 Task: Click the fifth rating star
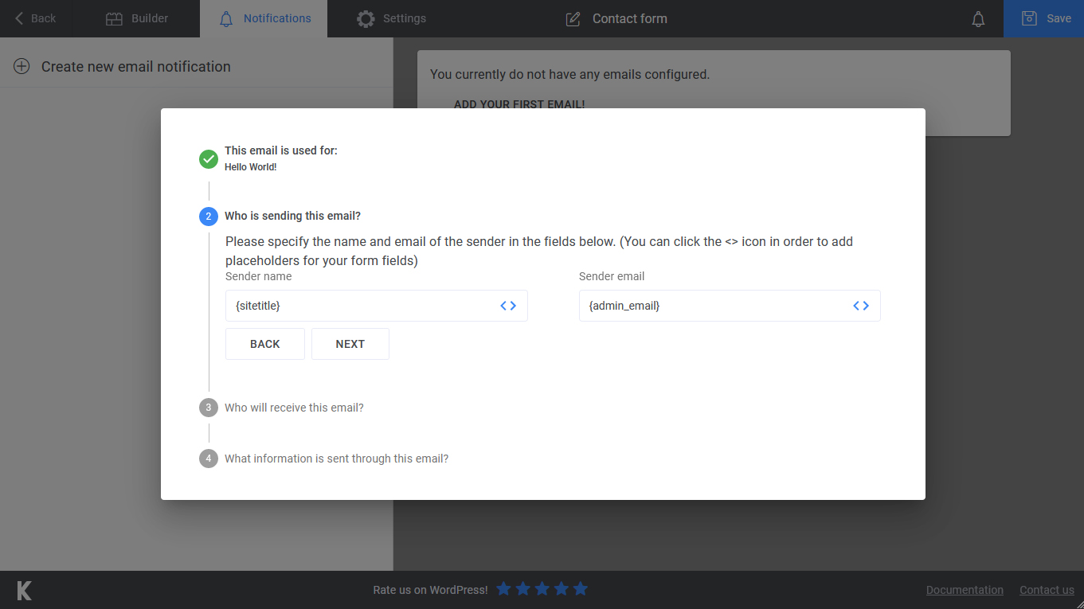[x=581, y=589]
